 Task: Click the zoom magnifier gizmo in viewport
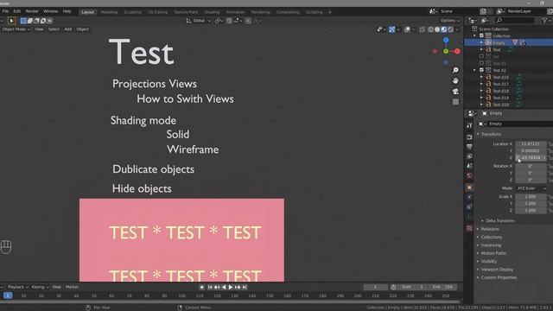[455, 70]
